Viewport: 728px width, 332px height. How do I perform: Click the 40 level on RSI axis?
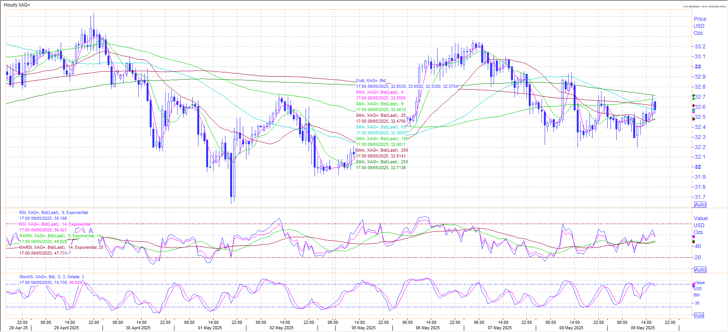coord(698,246)
